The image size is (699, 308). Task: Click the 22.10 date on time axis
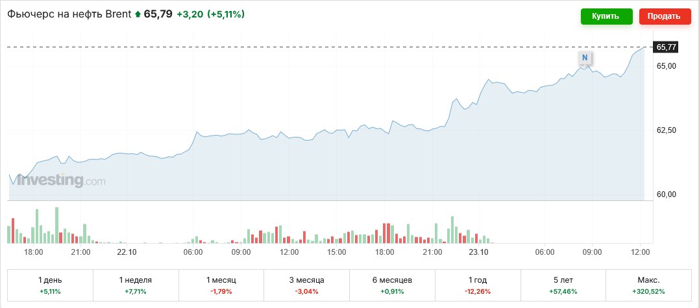click(127, 252)
